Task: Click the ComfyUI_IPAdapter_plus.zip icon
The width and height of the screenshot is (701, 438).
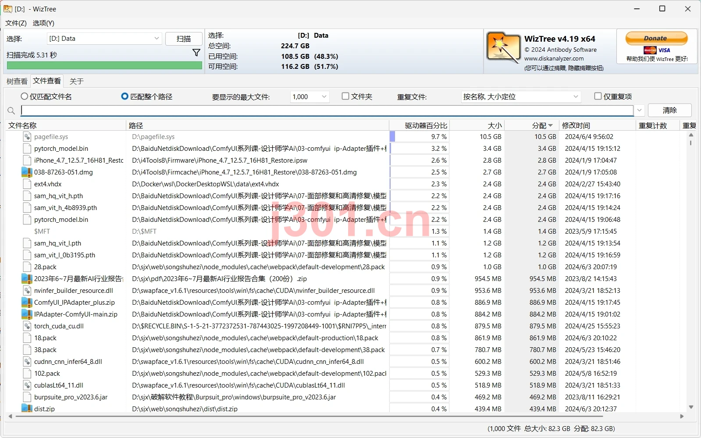Action: point(27,303)
